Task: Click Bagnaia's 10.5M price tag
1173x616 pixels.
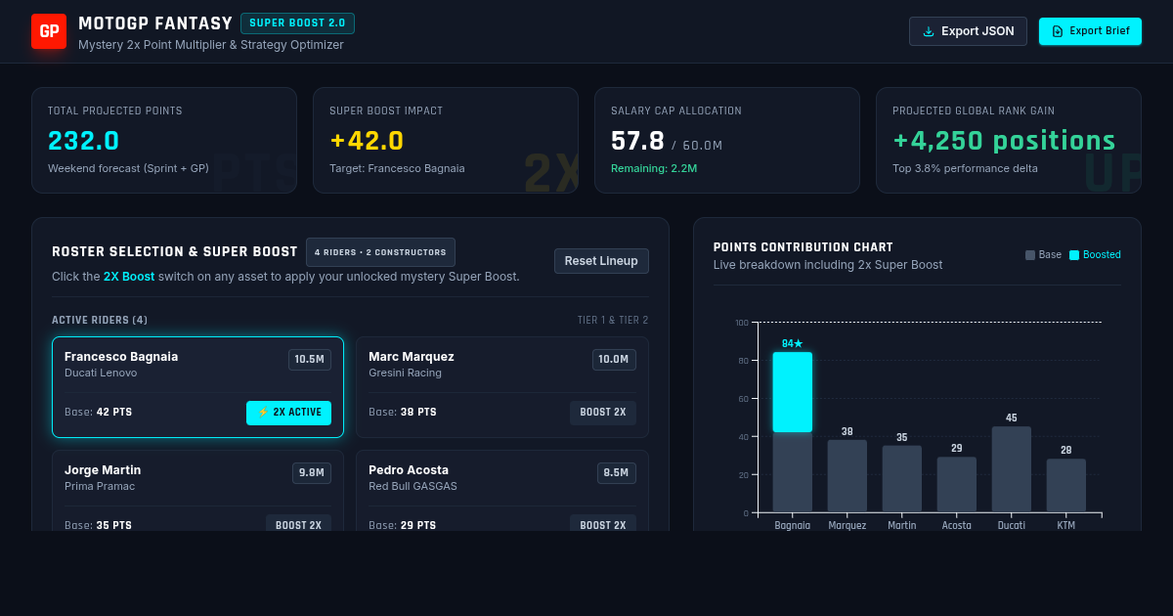Action: (310, 360)
